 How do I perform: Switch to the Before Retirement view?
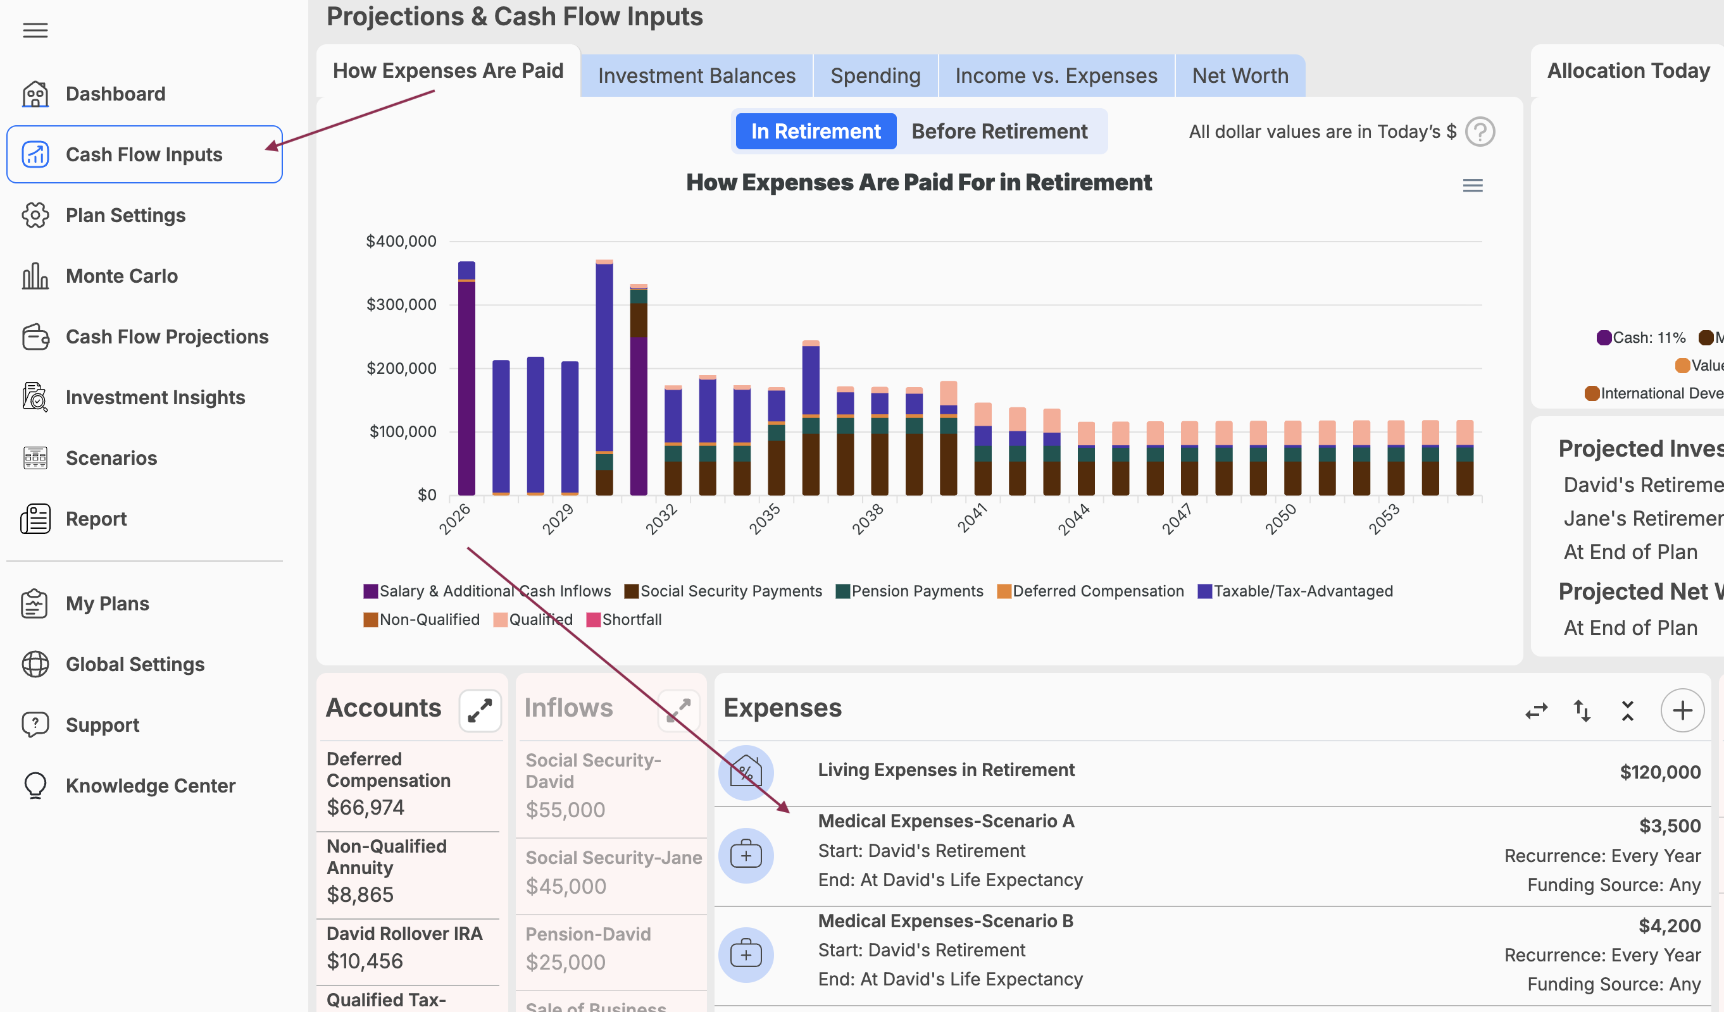(999, 130)
